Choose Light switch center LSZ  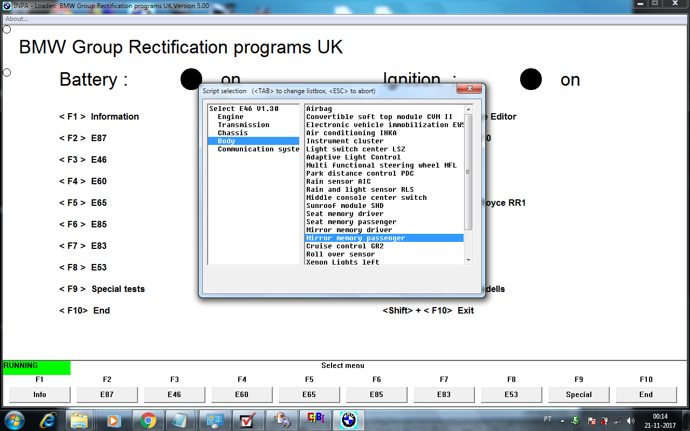click(x=384, y=149)
